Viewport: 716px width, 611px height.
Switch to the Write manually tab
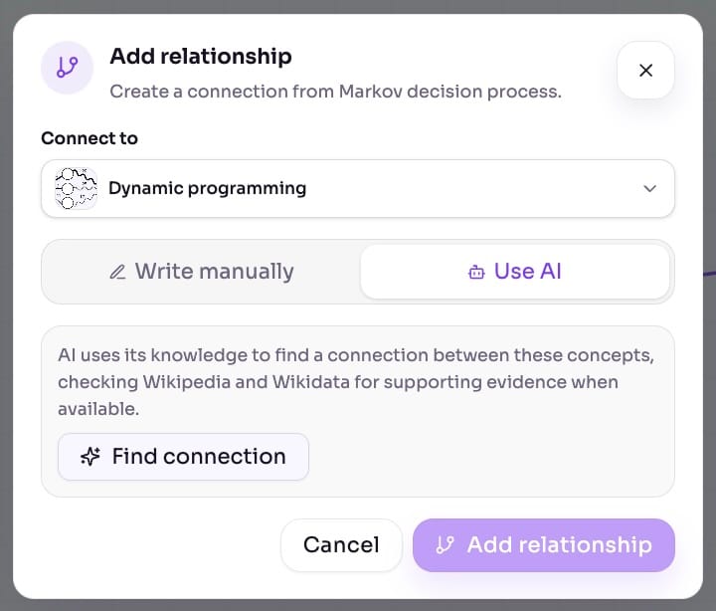click(x=201, y=272)
